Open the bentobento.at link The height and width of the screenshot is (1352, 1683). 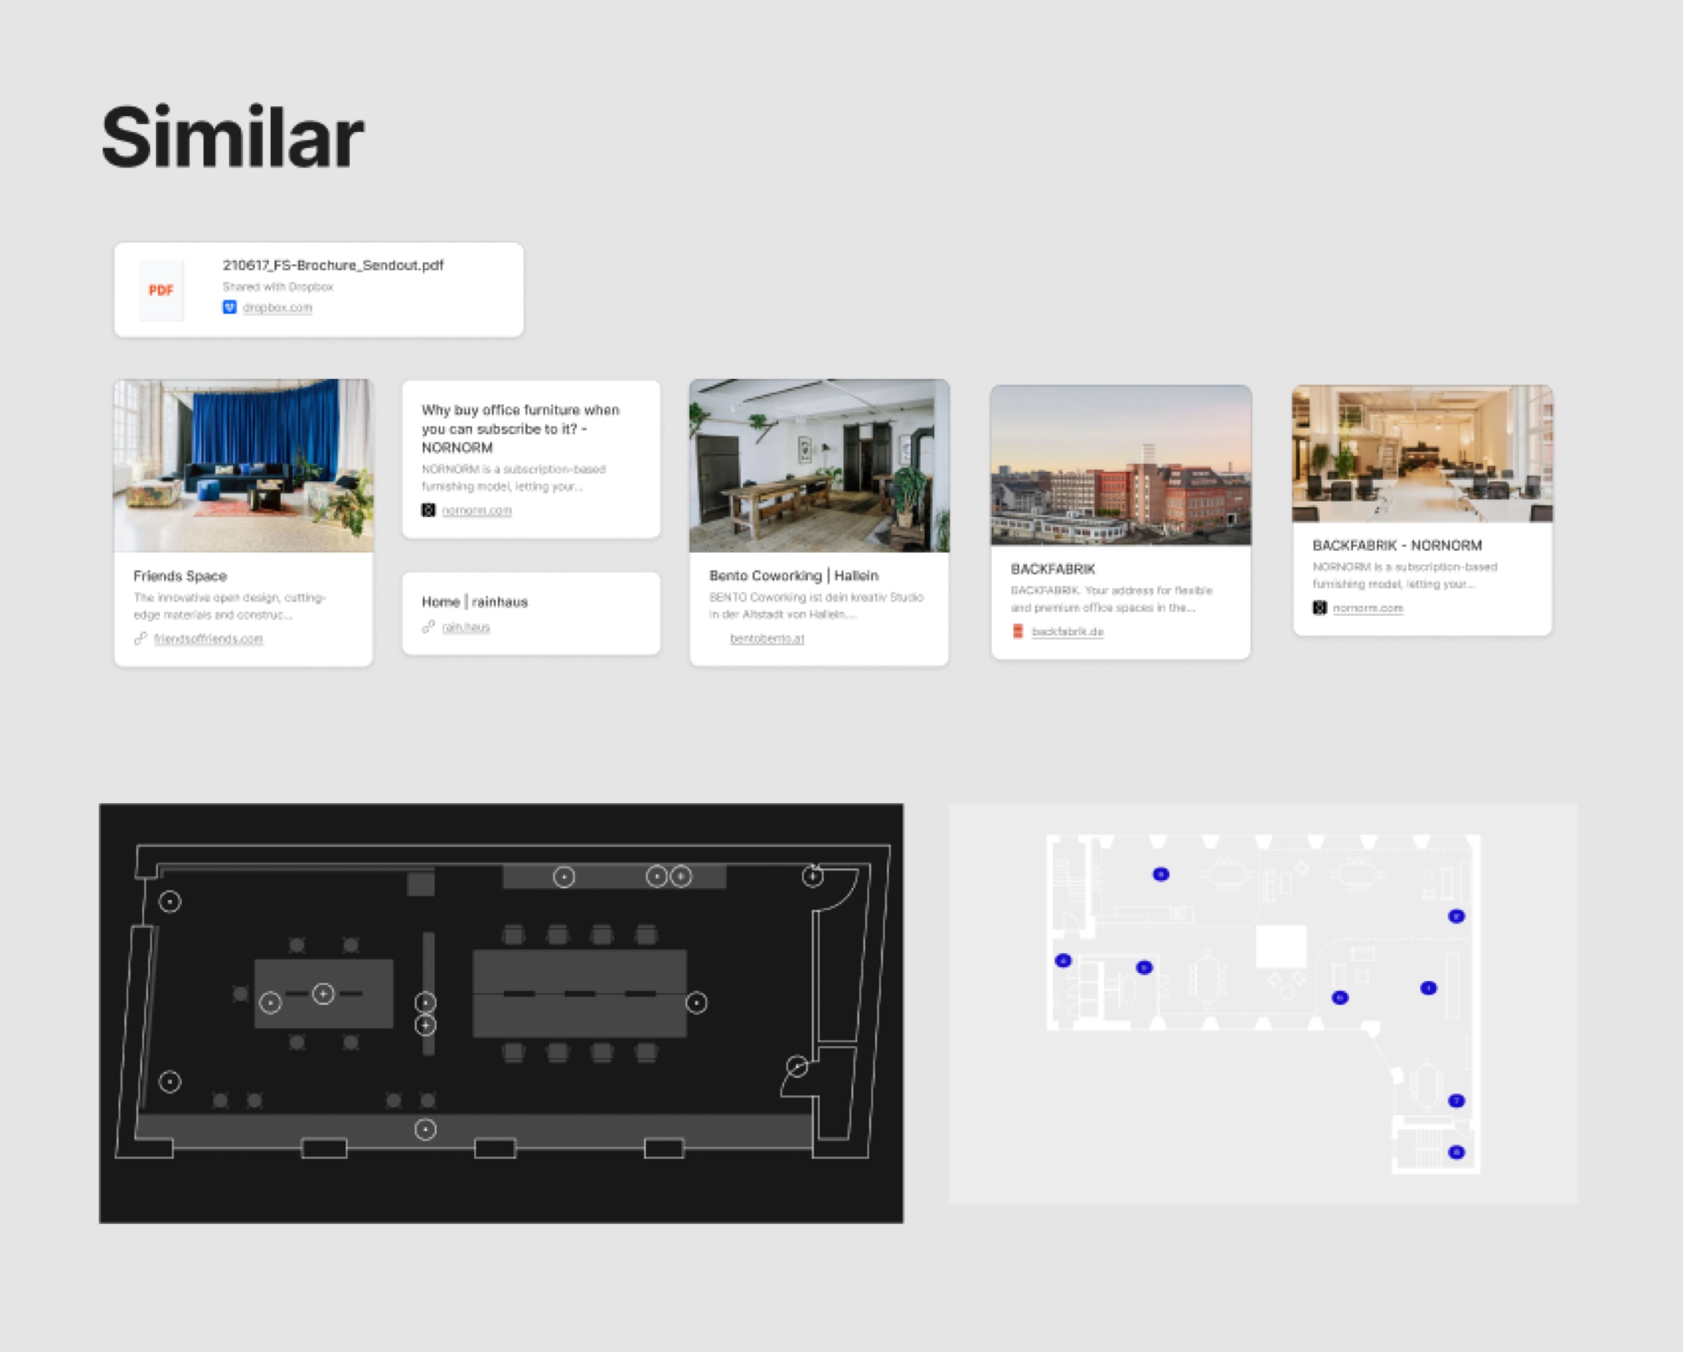pos(767,638)
